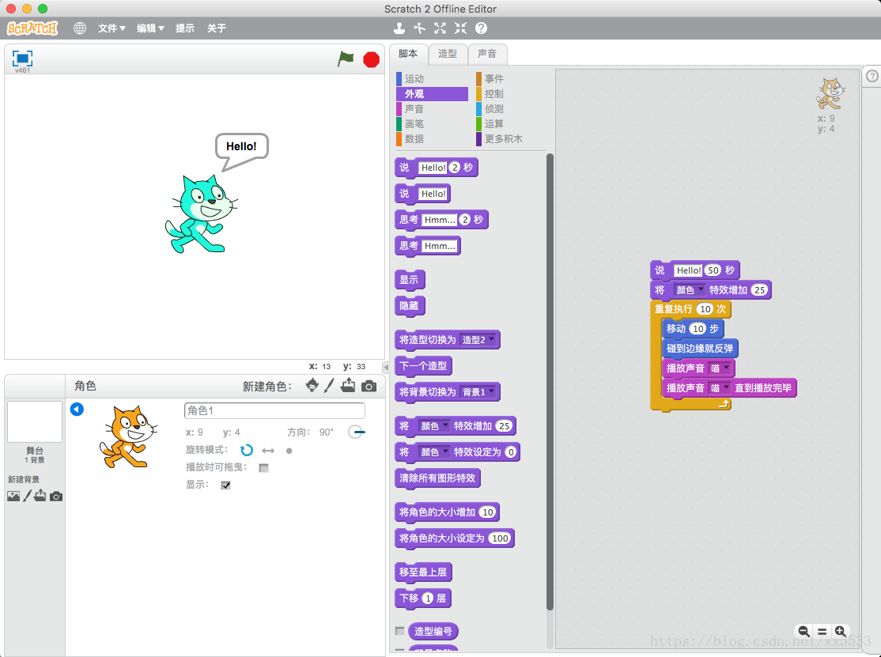Open 造型2 dropdown in costume block

coord(478,340)
